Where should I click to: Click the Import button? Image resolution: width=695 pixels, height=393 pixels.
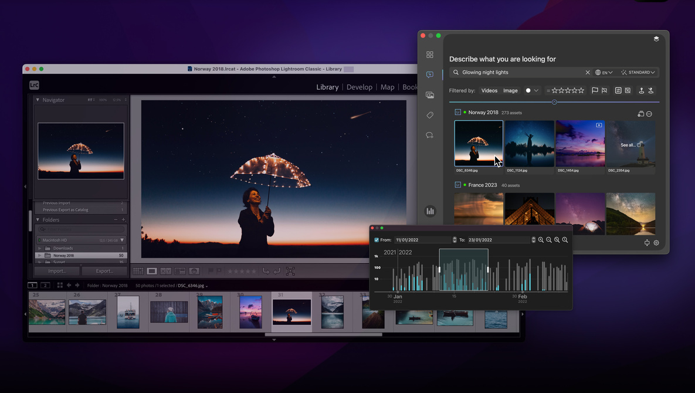pyautogui.click(x=57, y=271)
